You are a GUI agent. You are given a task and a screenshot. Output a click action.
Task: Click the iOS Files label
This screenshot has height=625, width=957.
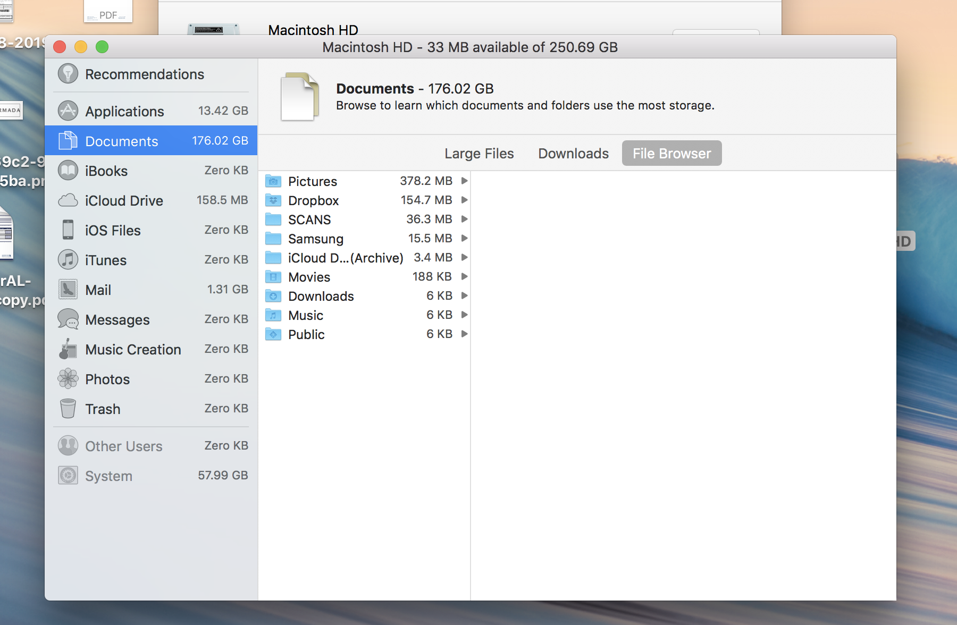(113, 230)
